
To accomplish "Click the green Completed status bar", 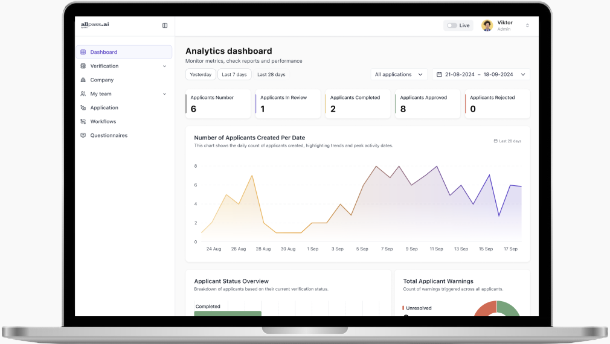I will pos(228,313).
